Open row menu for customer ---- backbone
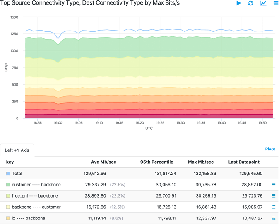The image size is (279, 224). (x=273, y=185)
